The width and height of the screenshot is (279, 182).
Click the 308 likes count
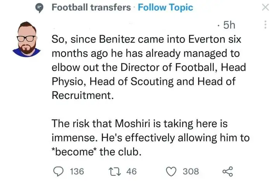tap(191, 171)
